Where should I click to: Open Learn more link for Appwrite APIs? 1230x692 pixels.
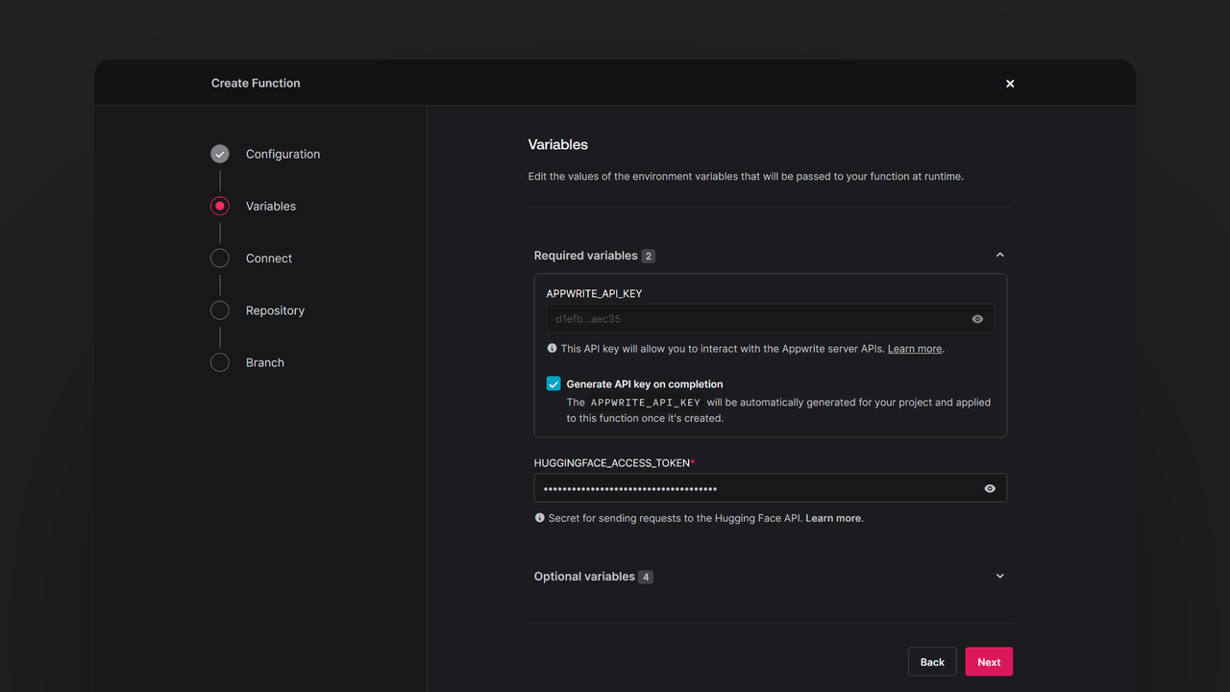coord(914,349)
